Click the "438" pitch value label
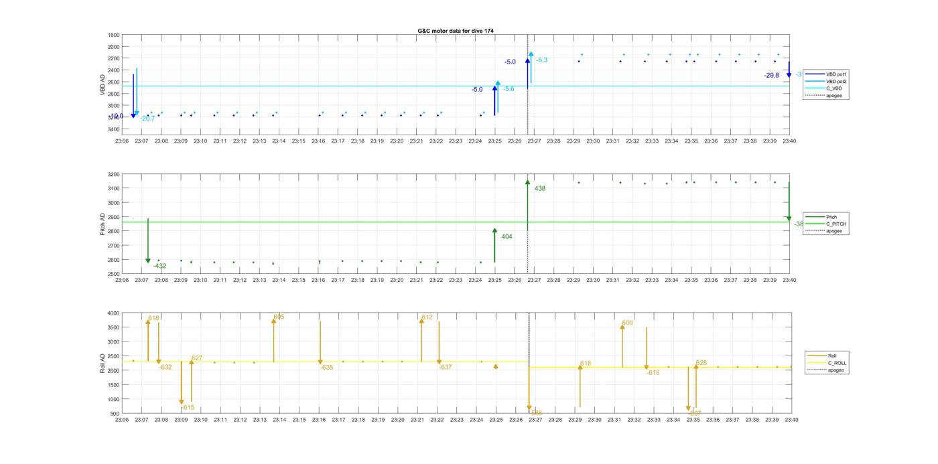The height and width of the screenshot is (464, 938). click(x=540, y=189)
